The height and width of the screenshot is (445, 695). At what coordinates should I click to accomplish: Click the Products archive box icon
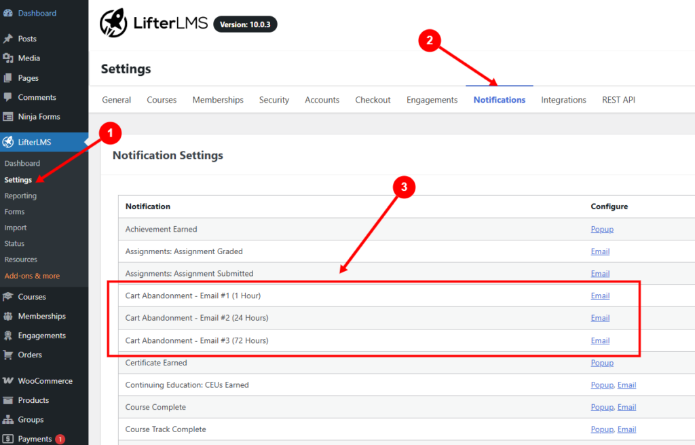click(x=7, y=400)
